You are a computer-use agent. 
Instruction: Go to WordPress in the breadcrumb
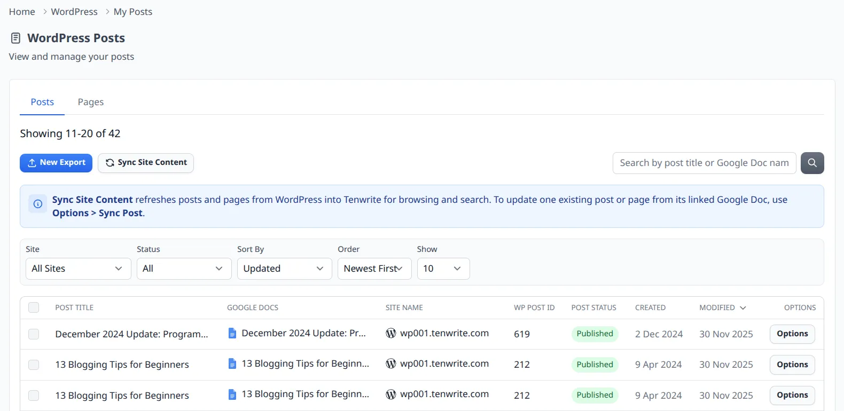[x=74, y=12]
